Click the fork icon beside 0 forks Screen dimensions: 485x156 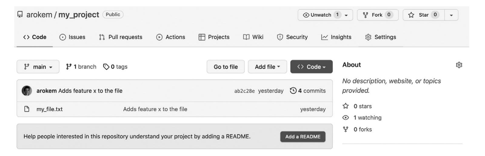tap(346, 129)
